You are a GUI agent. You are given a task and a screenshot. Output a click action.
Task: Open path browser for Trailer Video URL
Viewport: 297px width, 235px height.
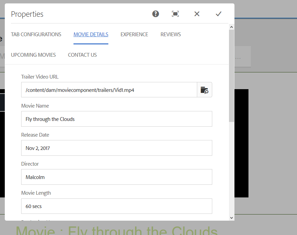[x=204, y=90]
